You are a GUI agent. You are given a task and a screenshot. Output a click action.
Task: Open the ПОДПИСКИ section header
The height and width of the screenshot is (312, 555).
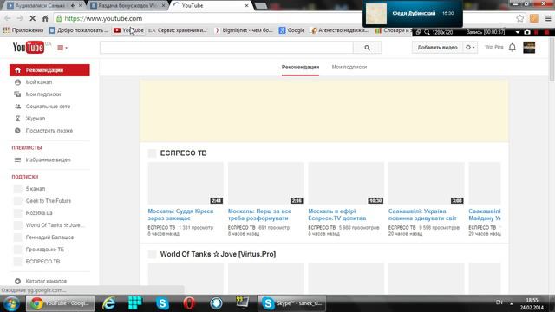click(25, 177)
